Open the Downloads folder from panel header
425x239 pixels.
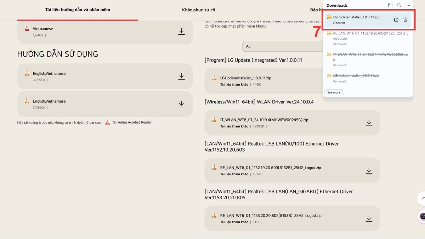[390, 5]
